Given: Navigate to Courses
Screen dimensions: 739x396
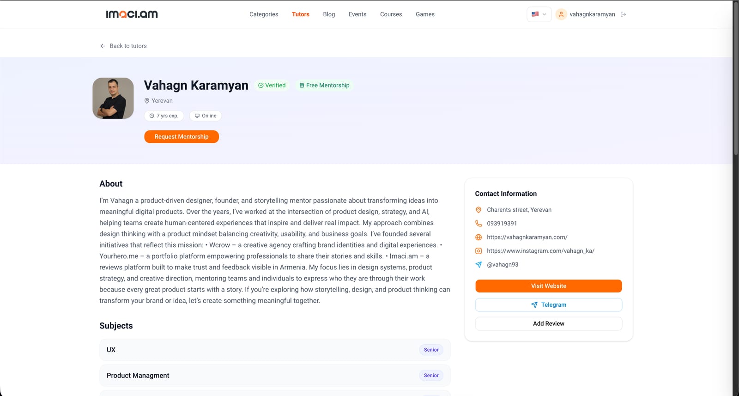Looking at the screenshot, I should [x=391, y=14].
